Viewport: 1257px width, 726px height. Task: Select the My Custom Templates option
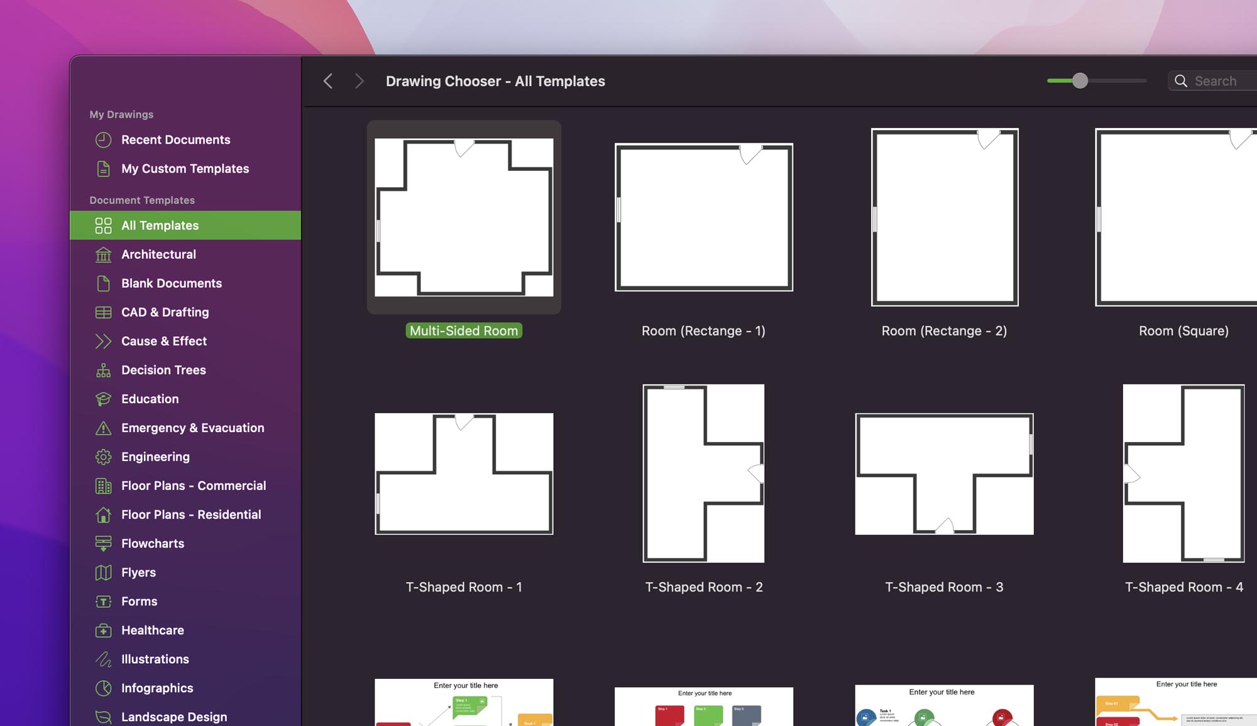[185, 168]
